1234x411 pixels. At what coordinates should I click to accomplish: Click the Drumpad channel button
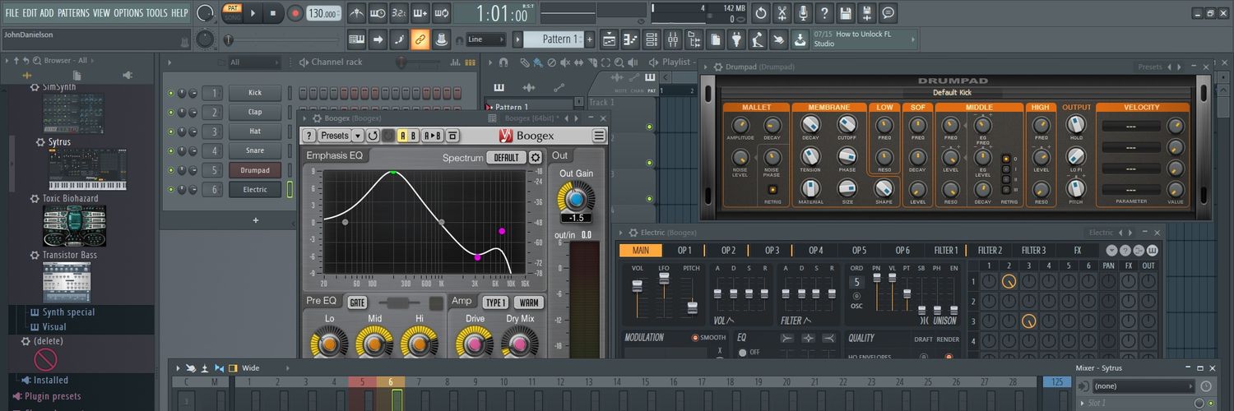[x=255, y=170]
